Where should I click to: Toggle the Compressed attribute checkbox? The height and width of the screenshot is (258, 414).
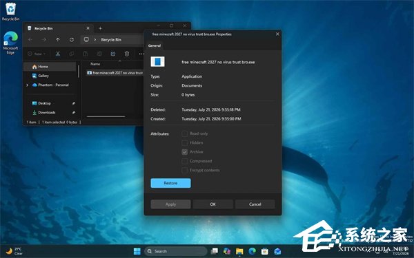tap(184, 161)
